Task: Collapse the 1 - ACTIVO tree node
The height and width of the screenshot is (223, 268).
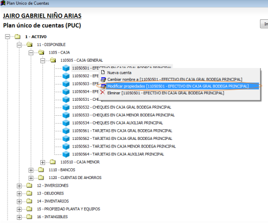Action: 8,36
